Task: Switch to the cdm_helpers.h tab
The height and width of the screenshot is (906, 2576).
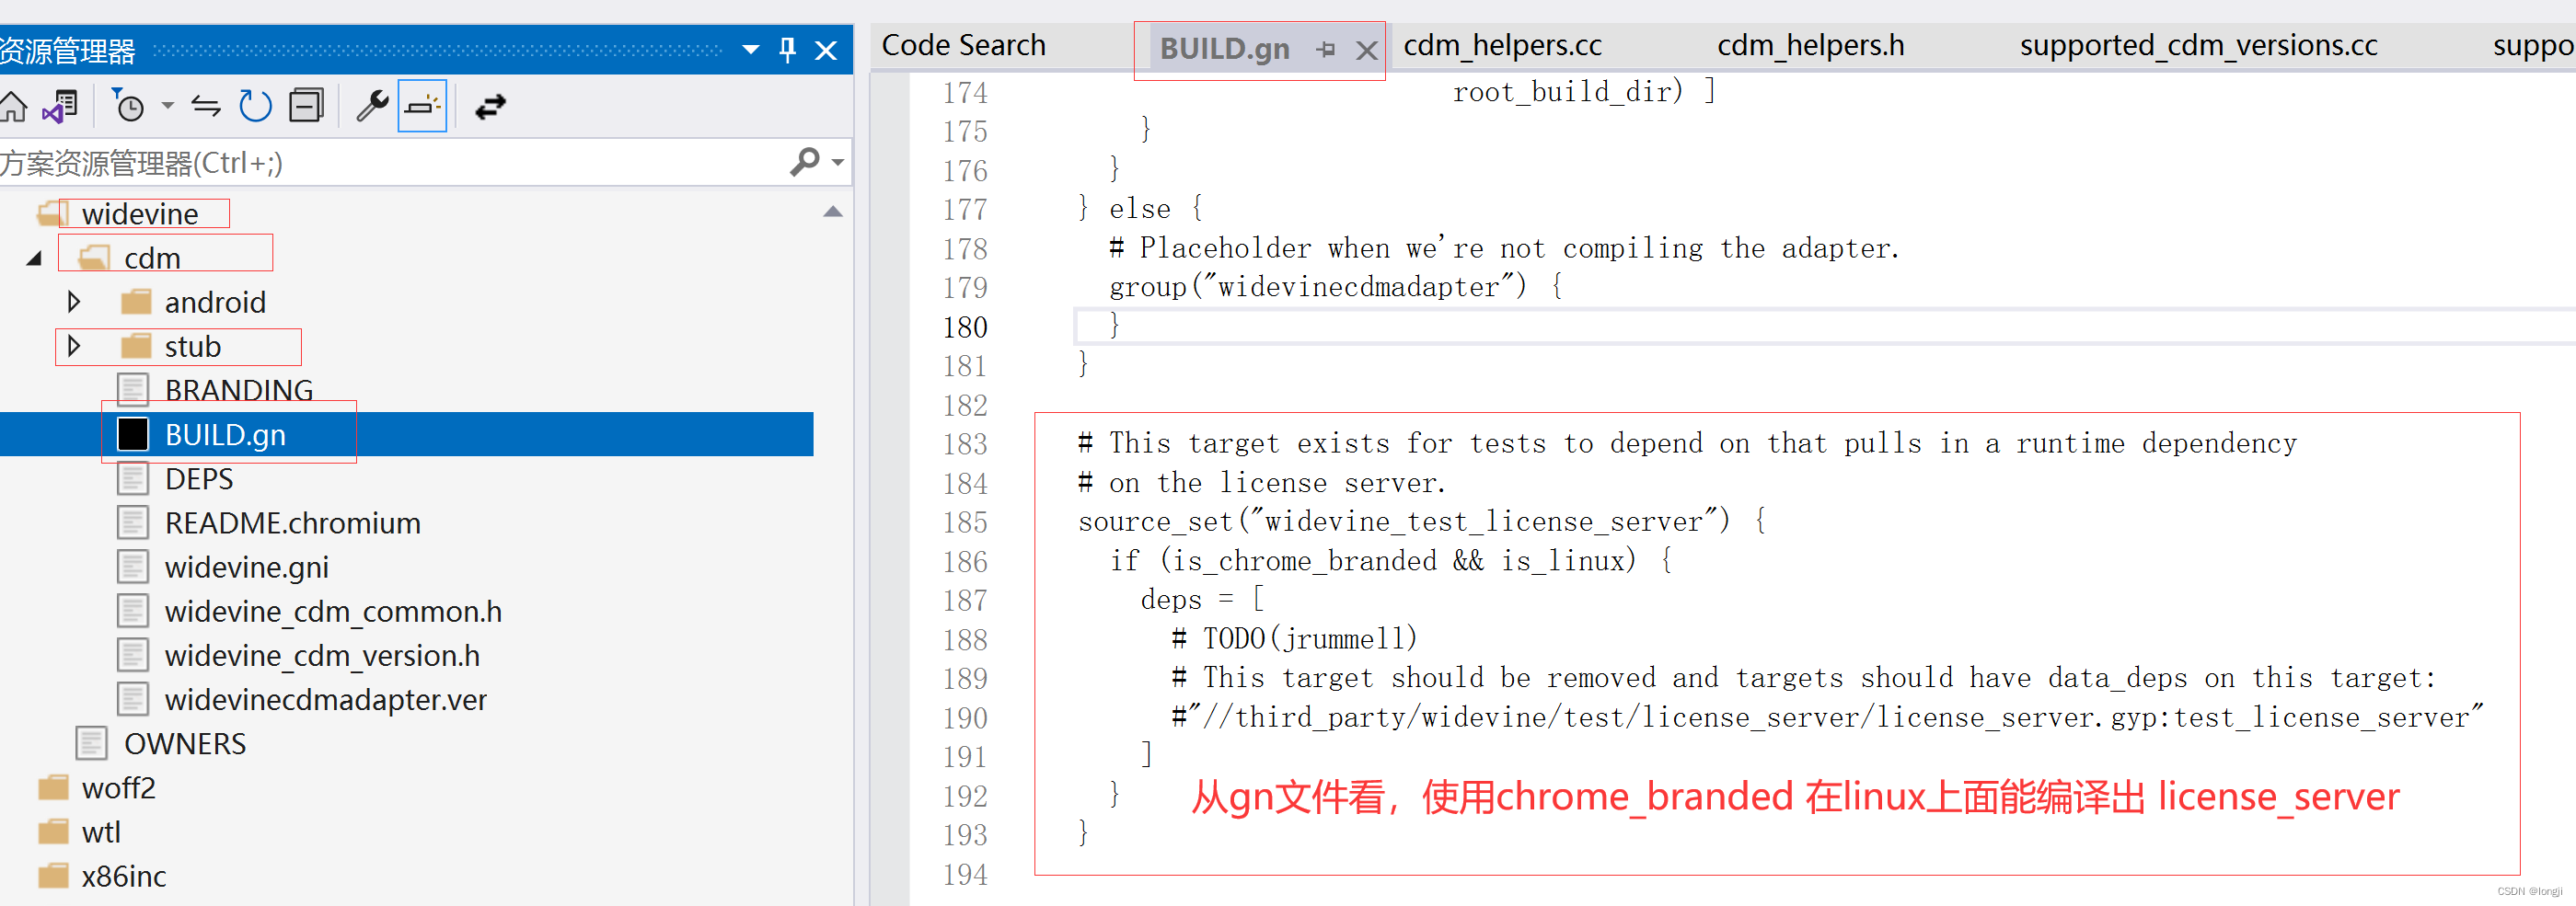Action: click(x=1810, y=45)
